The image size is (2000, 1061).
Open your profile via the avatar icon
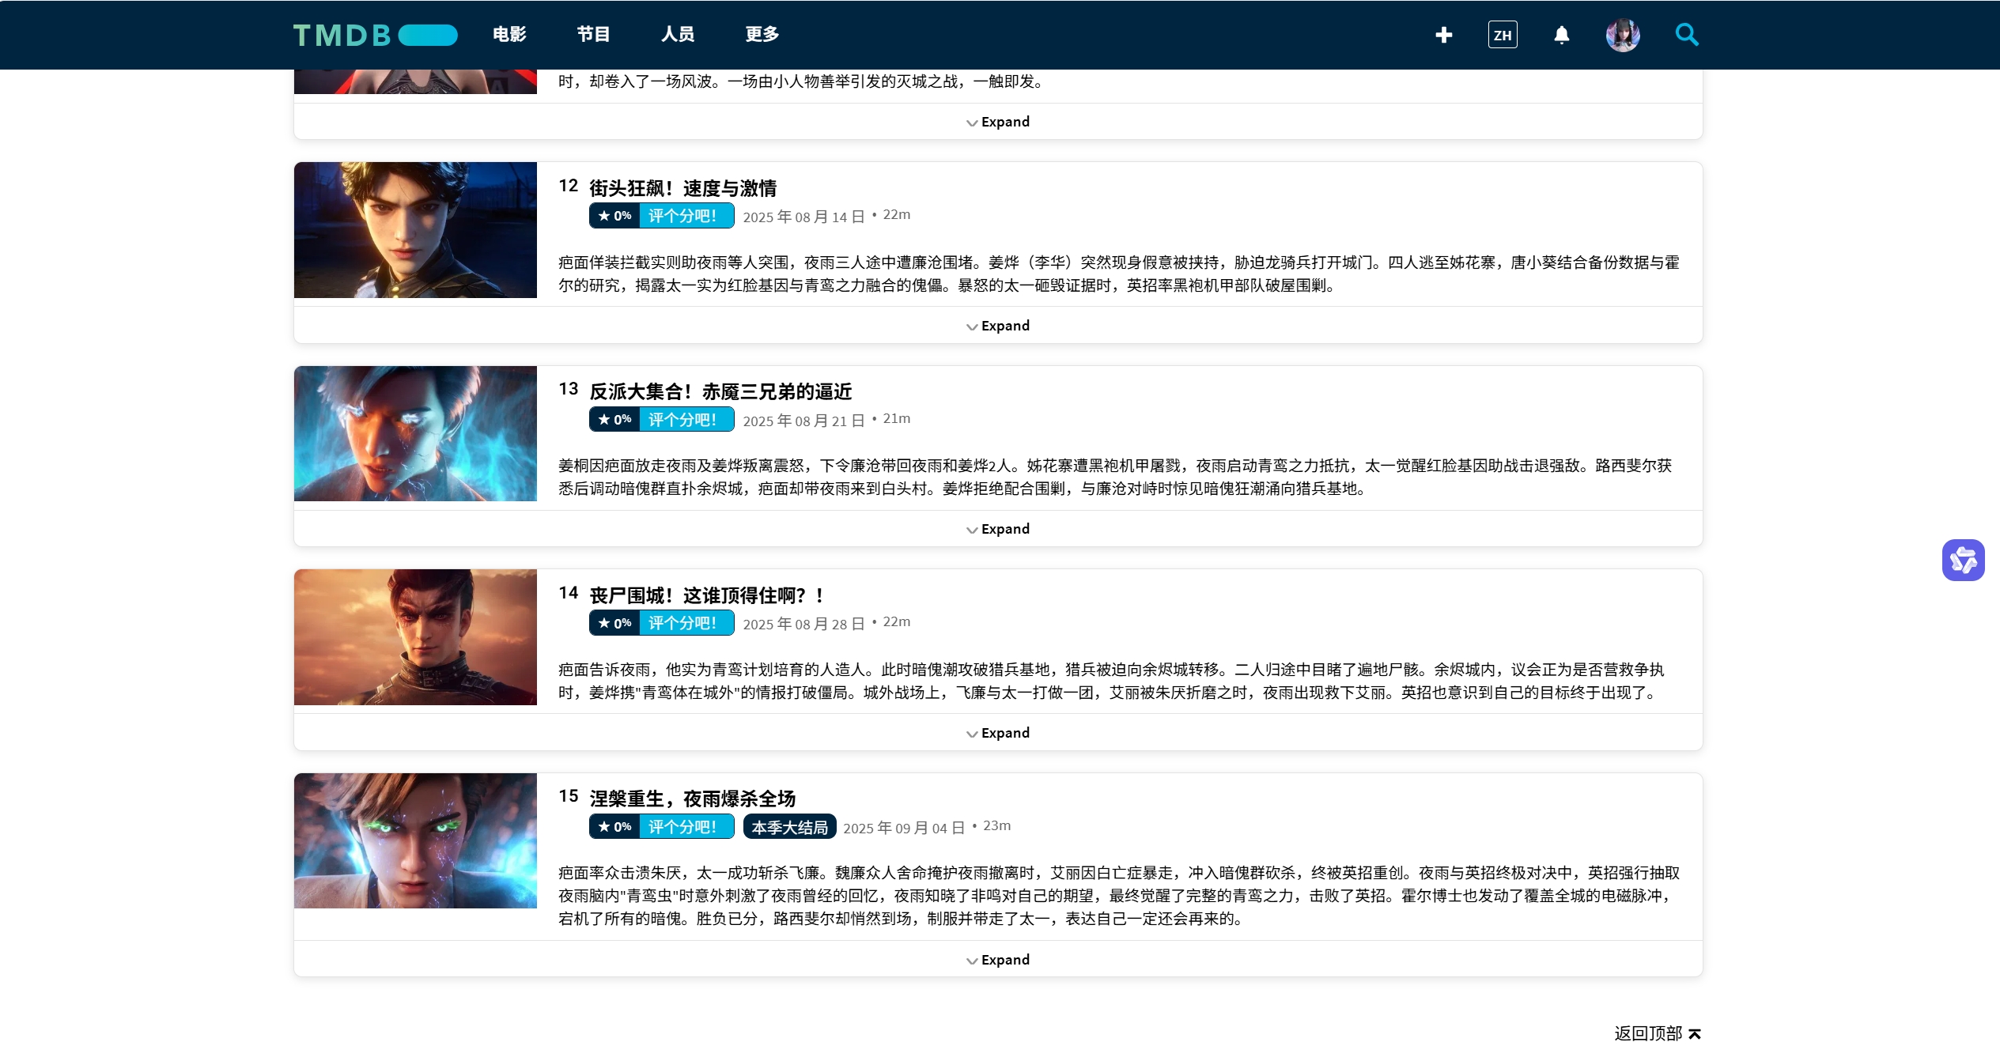(x=1623, y=35)
